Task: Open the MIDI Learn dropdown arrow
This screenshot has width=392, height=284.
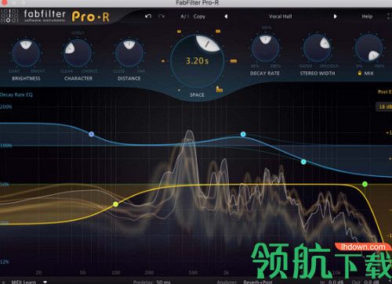Action: pos(45,282)
